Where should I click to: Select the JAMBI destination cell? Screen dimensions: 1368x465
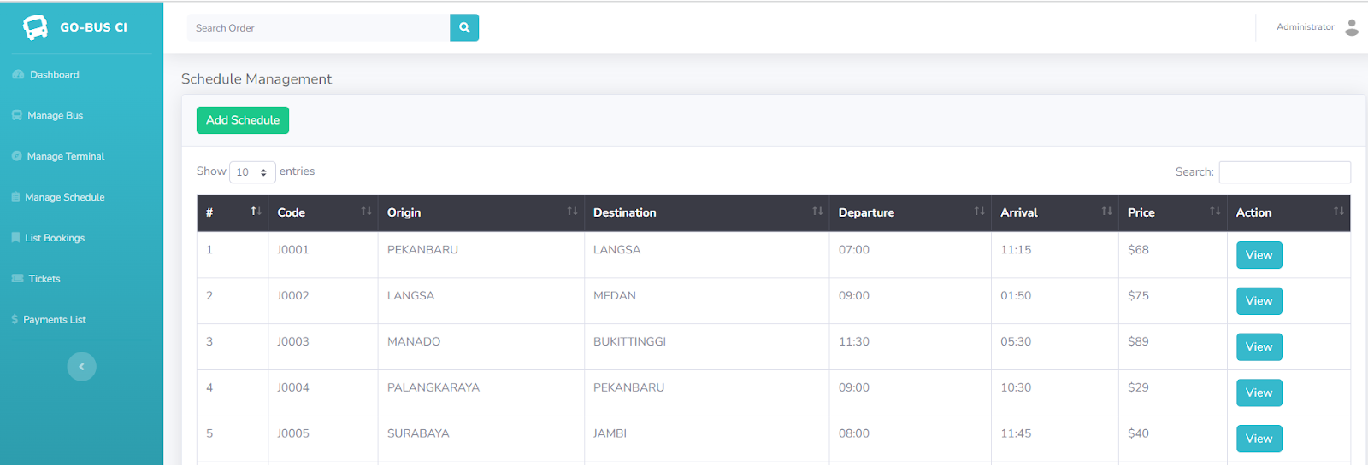[x=707, y=439]
